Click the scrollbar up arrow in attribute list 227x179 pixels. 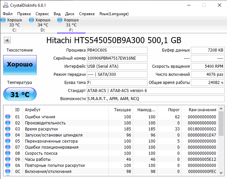[221, 109]
